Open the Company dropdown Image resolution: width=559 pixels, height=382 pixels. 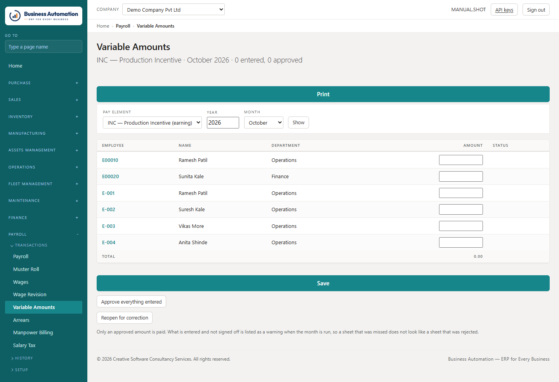[174, 10]
